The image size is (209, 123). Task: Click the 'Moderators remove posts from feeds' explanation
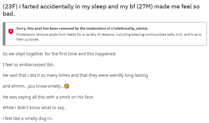(x=109, y=37)
